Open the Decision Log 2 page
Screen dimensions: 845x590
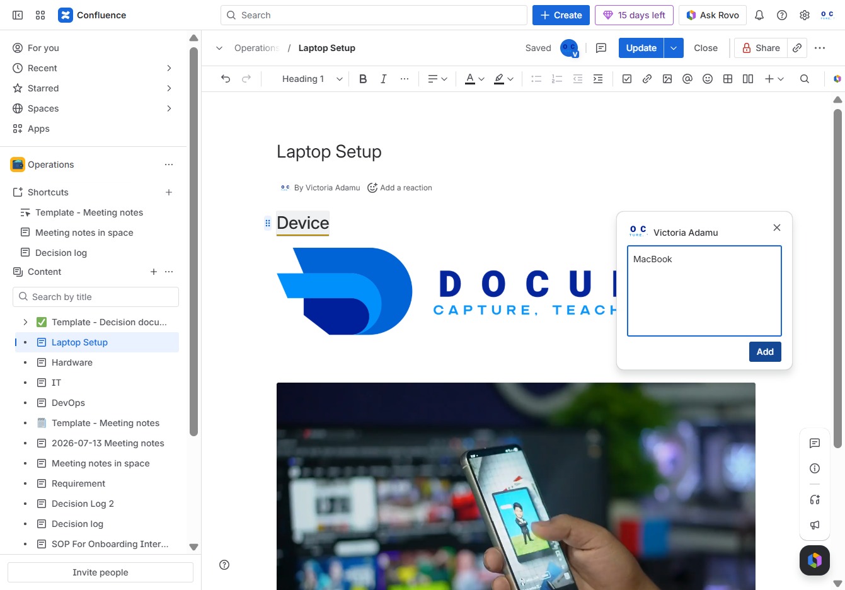point(83,504)
